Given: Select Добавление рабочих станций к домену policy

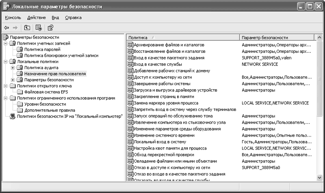Looking at the screenshot, I should click(x=172, y=70).
